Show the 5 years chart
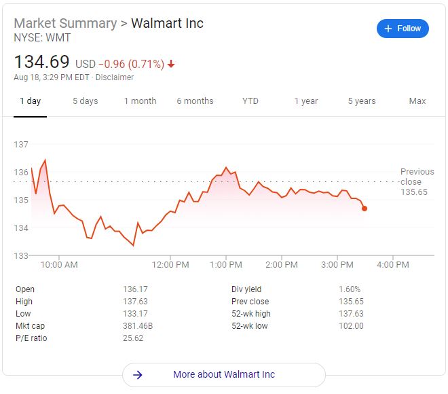The width and height of the screenshot is (448, 394). point(362,101)
